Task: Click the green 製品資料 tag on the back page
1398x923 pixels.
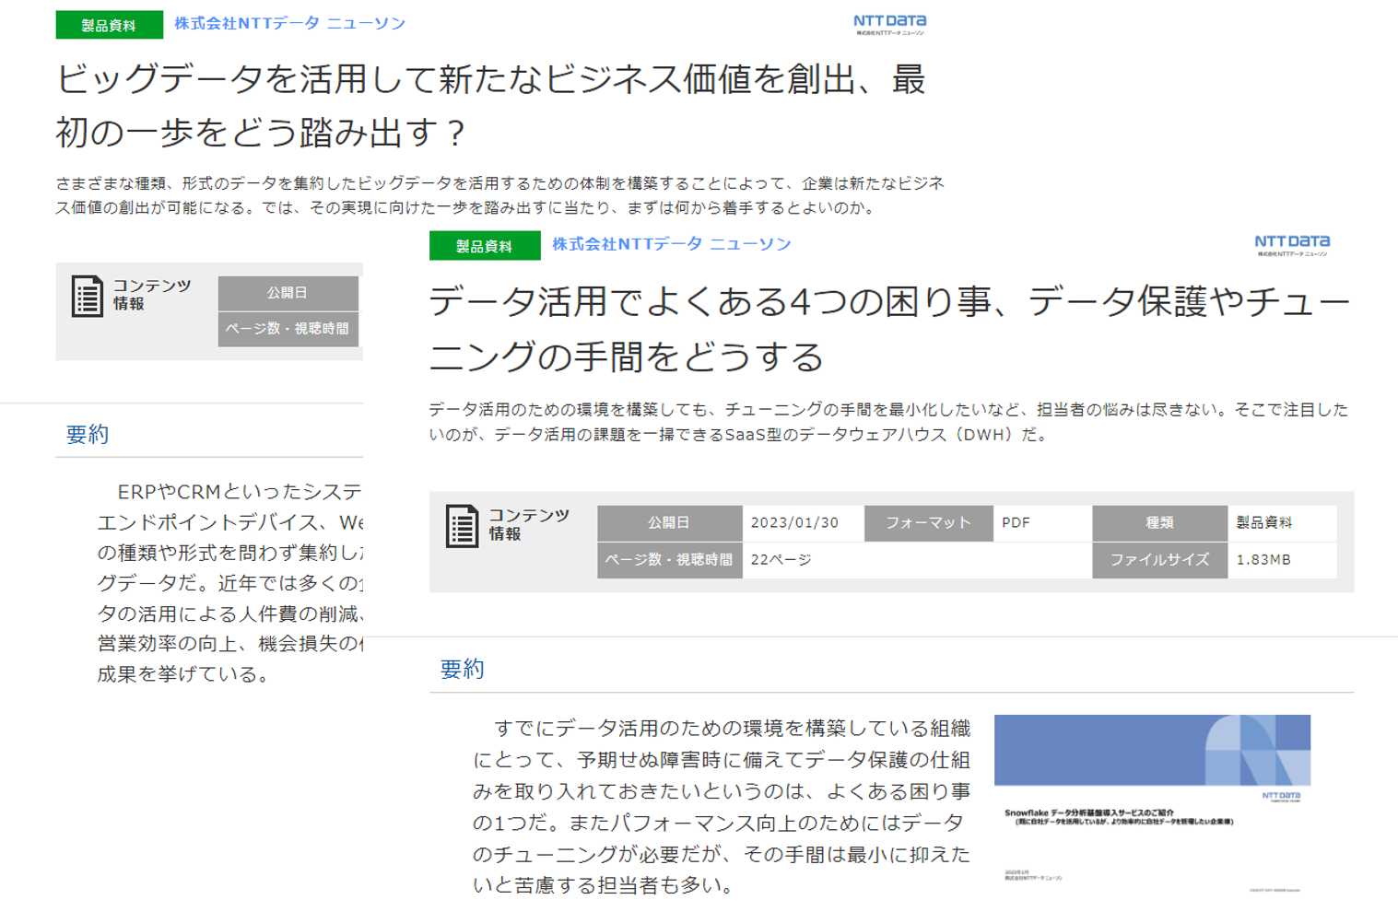Action: click(109, 25)
